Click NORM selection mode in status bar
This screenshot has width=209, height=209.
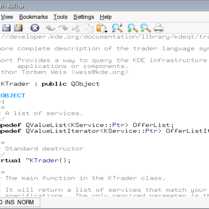(x=26, y=202)
